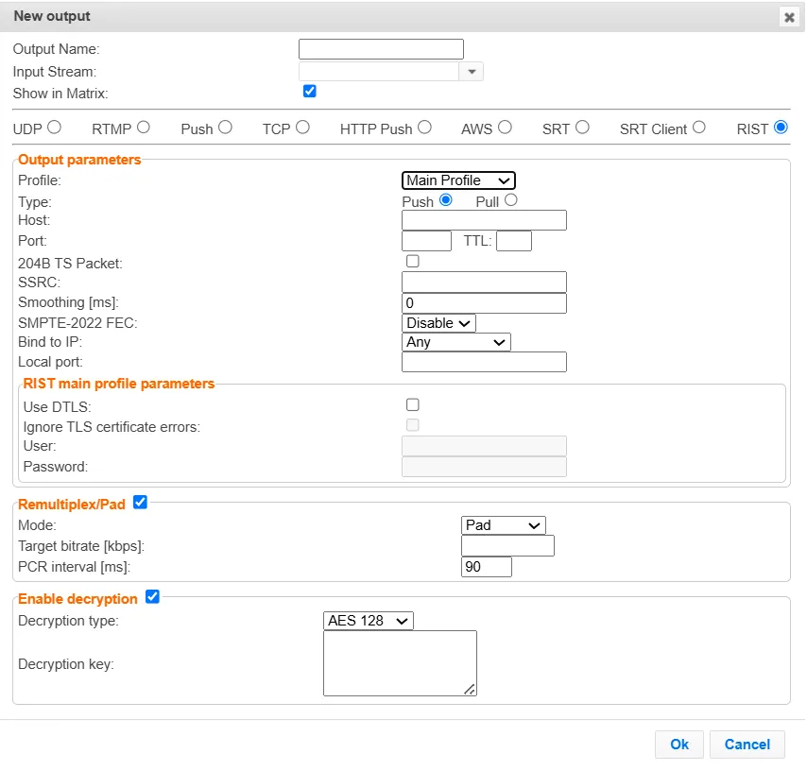807x771 pixels.
Task: Open the Mode dropdown showing Pad
Action: (x=504, y=525)
